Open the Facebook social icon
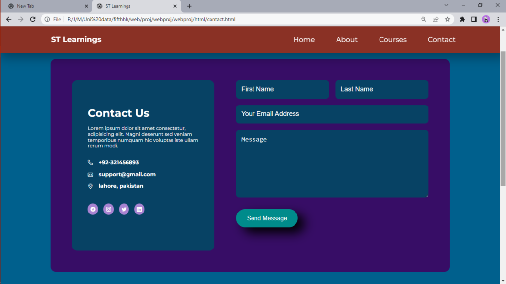 coord(93,209)
